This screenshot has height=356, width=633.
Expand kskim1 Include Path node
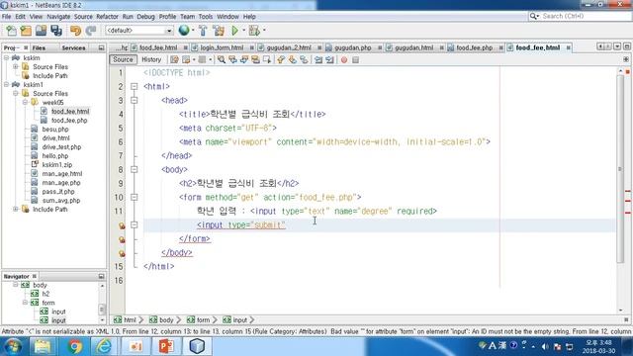point(16,209)
